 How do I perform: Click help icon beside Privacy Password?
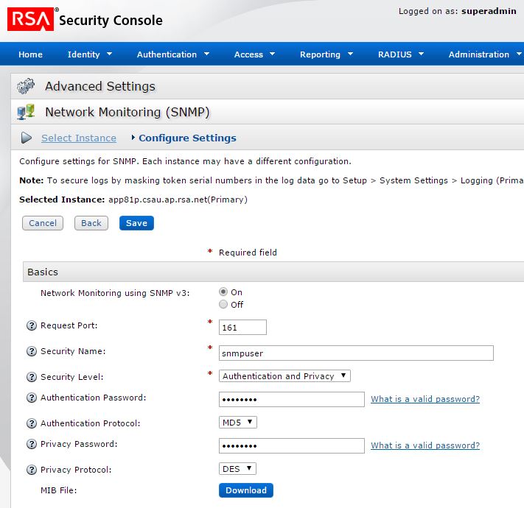[32, 445]
